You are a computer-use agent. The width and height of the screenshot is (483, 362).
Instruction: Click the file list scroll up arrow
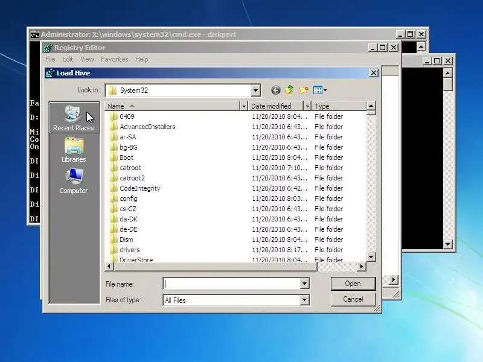point(371,106)
